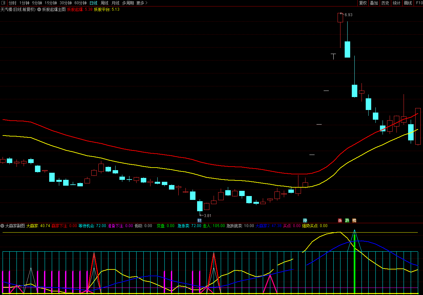The height and width of the screenshot is (295, 423).
Task: Open the 多周期 multi-period view
Action: tap(128, 3)
